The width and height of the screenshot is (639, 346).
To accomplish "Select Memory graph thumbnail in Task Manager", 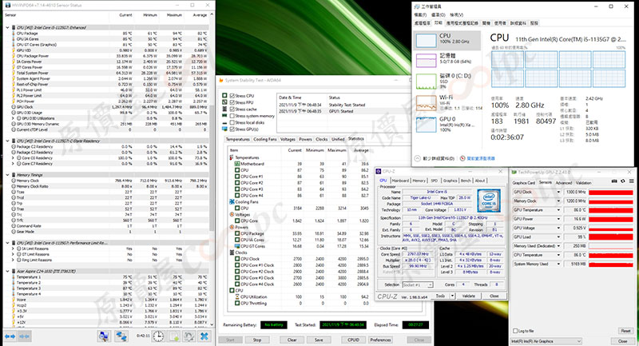I will pos(426,61).
